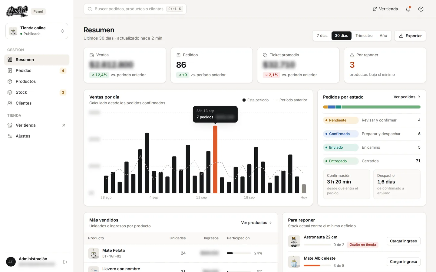436x272 pixels.
Task: Switch to the Año period
Action: (x=383, y=36)
